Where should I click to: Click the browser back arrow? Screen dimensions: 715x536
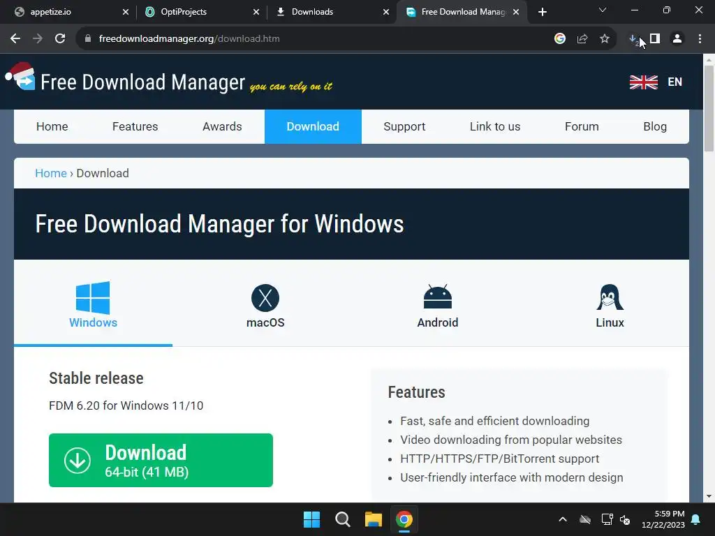(15, 39)
